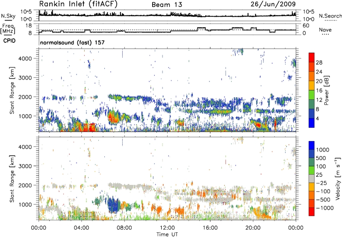Click the "08:00" time tick label
This screenshot has height=237, width=342.
click(124, 228)
